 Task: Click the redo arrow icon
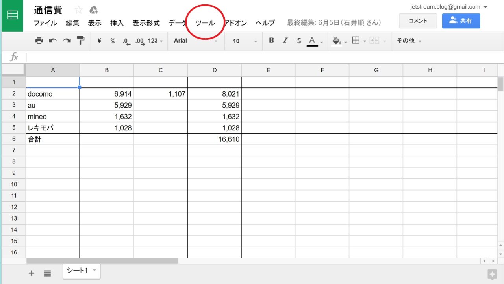(67, 41)
